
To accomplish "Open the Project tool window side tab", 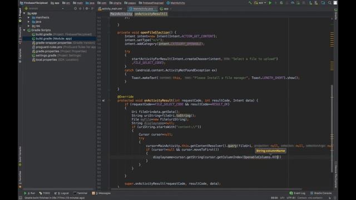I will click(20, 15).
